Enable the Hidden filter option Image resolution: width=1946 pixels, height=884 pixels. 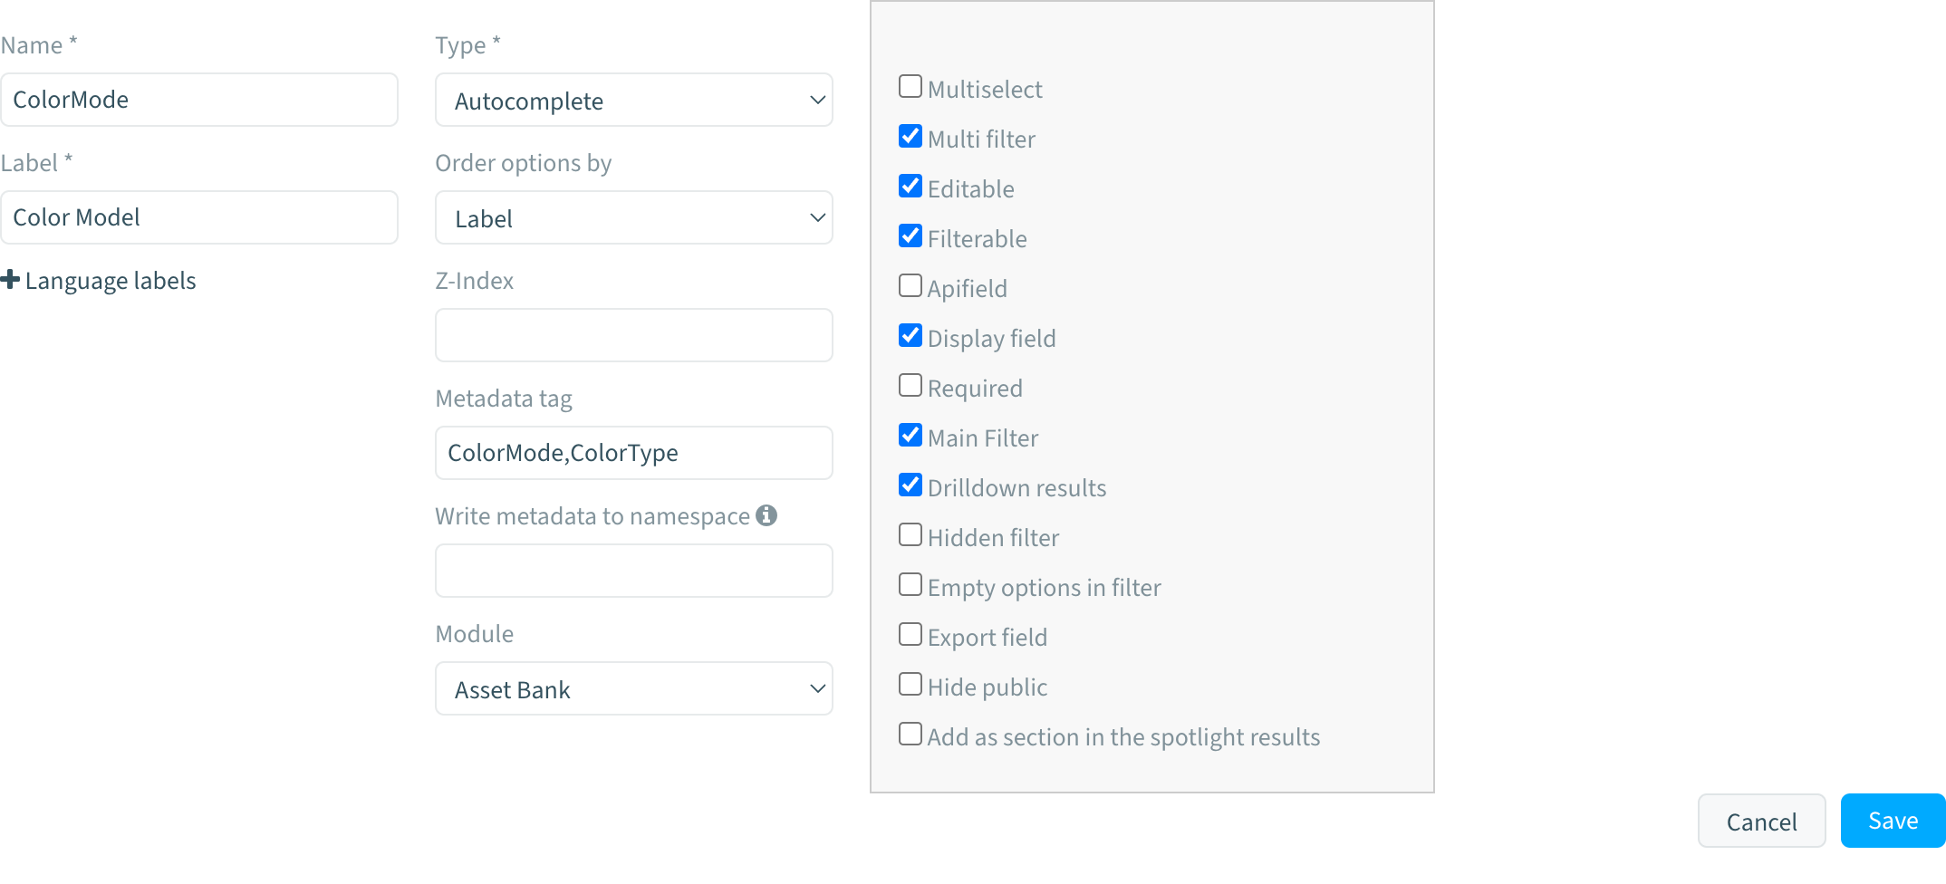click(x=910, y=534)
